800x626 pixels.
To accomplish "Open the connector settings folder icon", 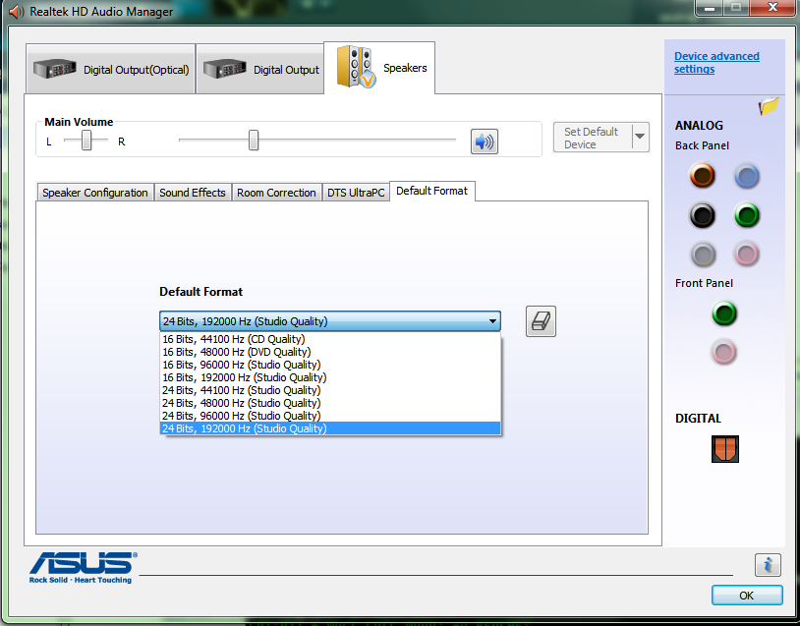I will (768, 107).
